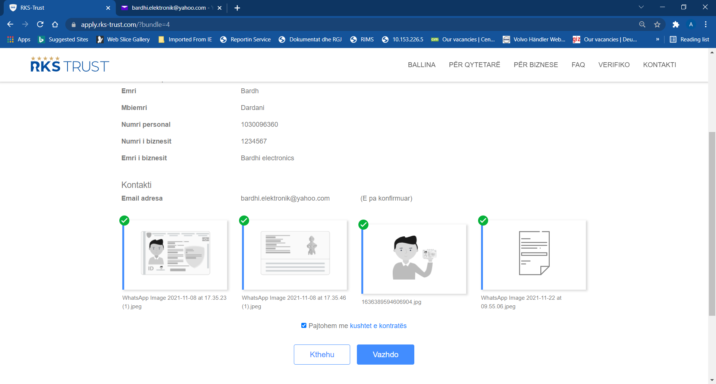Expand hidden bookmarks with the chevron
This screenshot has width=716, height=384.
(657, 39)
